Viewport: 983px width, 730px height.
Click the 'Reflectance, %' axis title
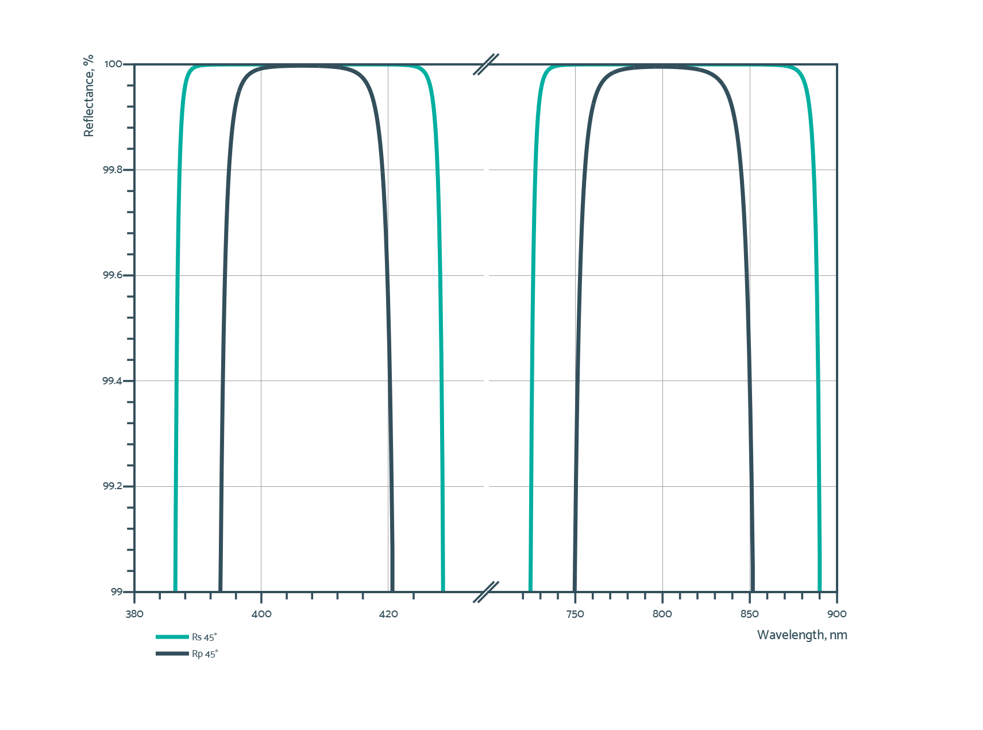(x=88, y=96)
